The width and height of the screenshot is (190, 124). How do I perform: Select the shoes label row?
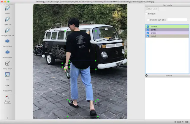click(167, 33)
